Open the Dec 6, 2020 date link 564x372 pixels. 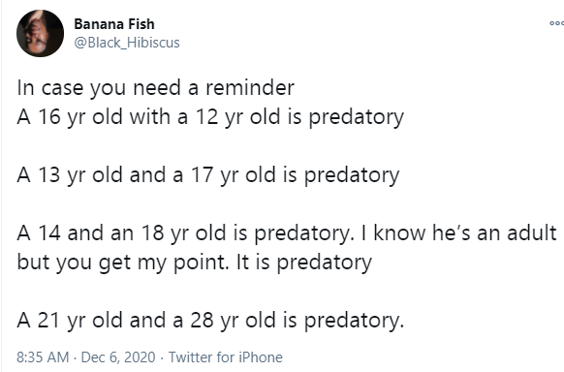118,357
